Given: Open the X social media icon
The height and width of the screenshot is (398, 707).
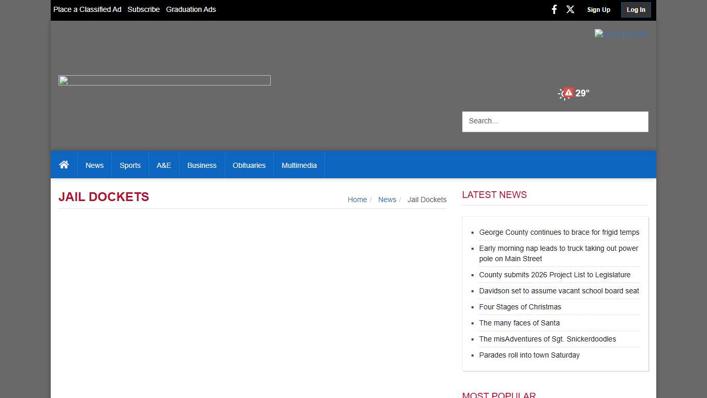Looking at the screenshot, I should click(x=570, y=9).
